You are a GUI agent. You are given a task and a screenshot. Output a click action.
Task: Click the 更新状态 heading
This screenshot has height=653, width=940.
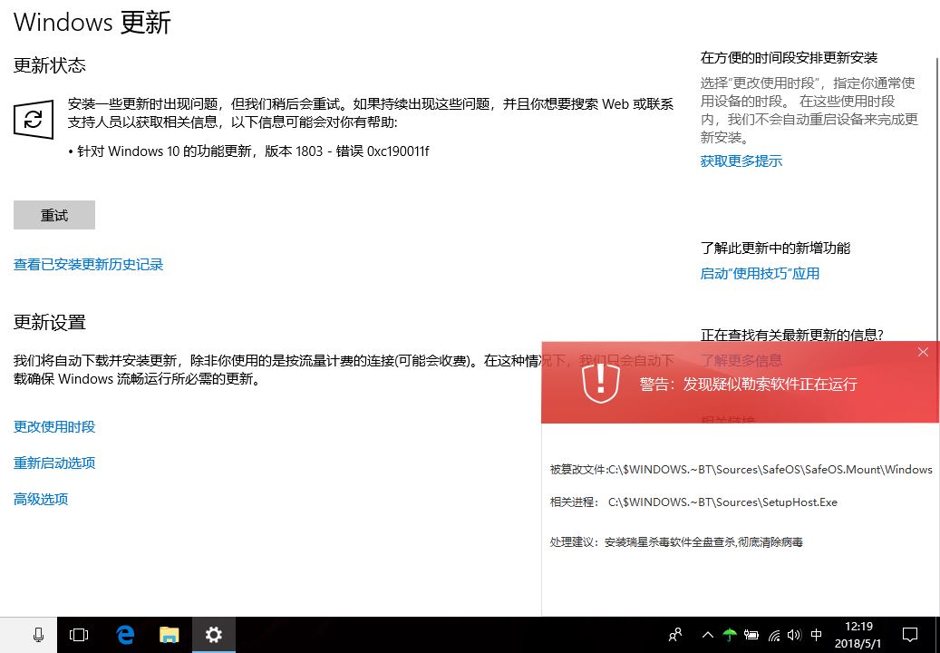(x=50, y=64)
